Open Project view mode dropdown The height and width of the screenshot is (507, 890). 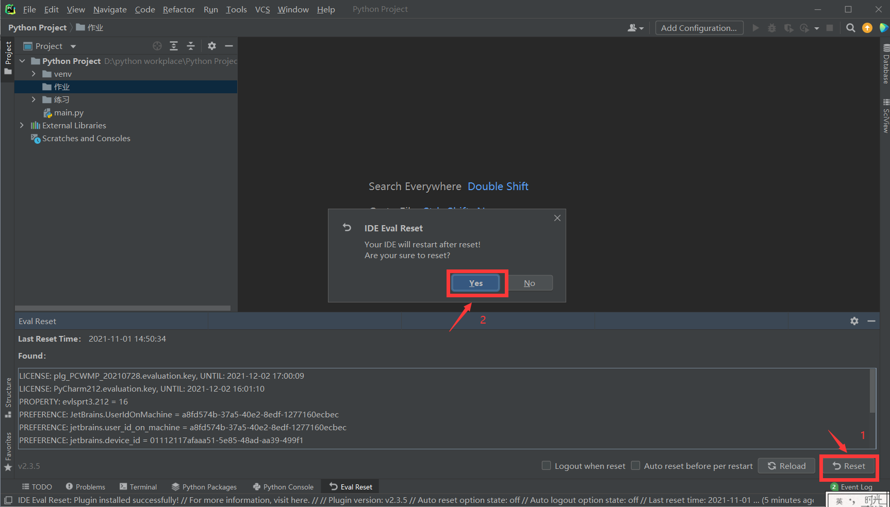coord(73,46)
